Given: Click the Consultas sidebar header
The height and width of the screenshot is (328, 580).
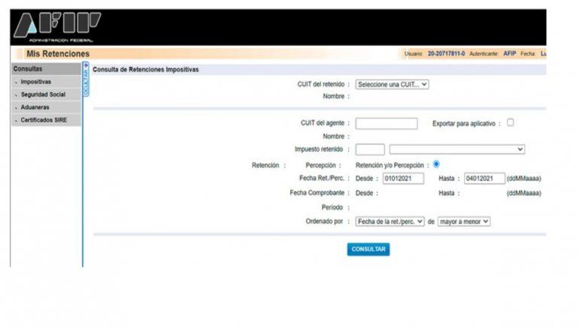Looking at the screenshot, I should (28, 69).
